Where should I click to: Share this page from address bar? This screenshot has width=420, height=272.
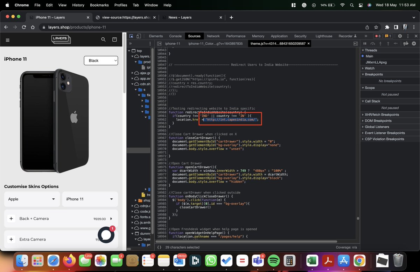point(367,27)
